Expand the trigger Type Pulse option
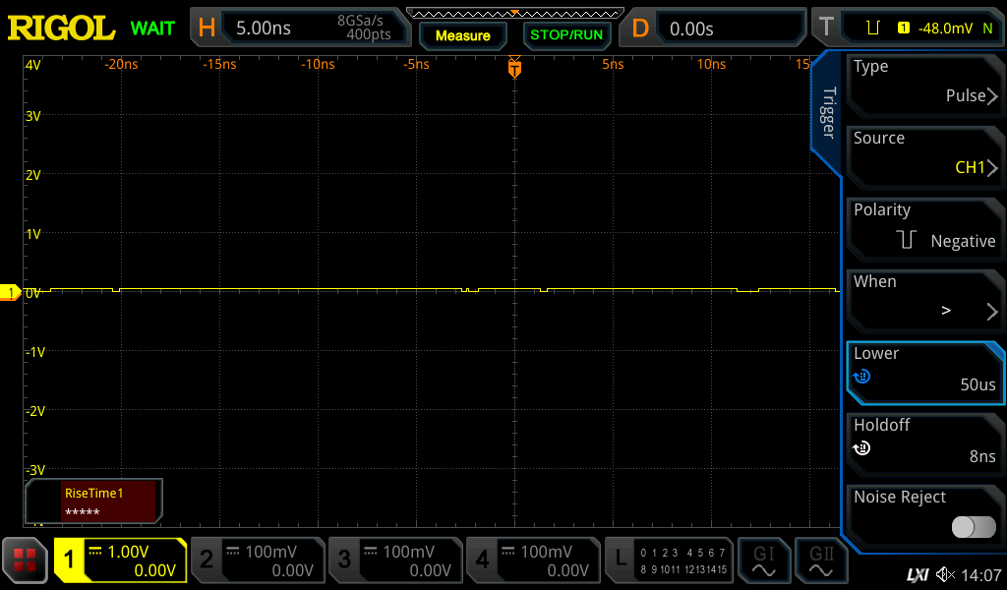 [924, 83]
